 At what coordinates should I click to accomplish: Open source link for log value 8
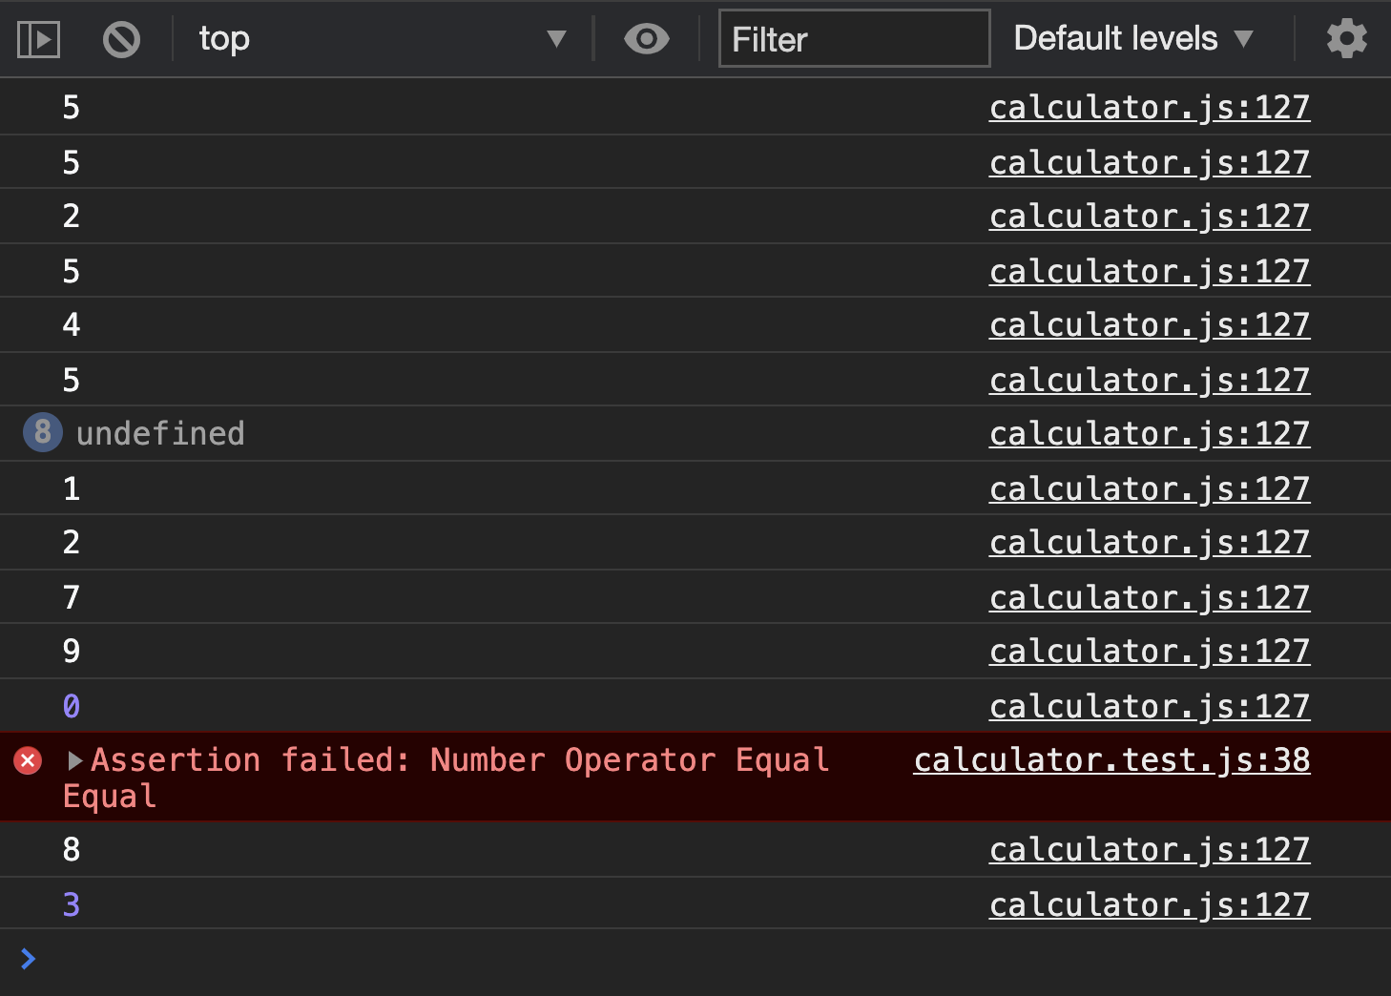click(1149, 850)
